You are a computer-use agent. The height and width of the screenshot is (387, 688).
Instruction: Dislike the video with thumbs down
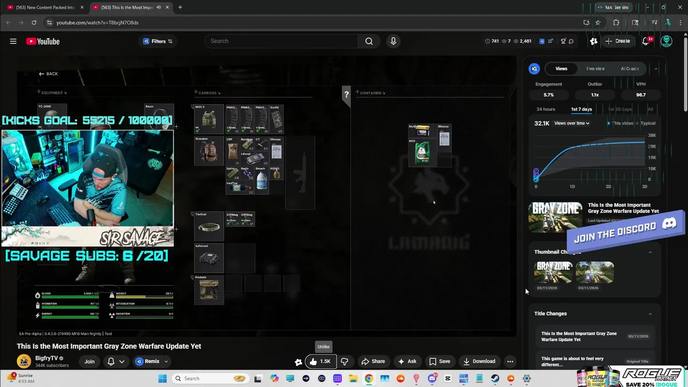pos(345,361)
